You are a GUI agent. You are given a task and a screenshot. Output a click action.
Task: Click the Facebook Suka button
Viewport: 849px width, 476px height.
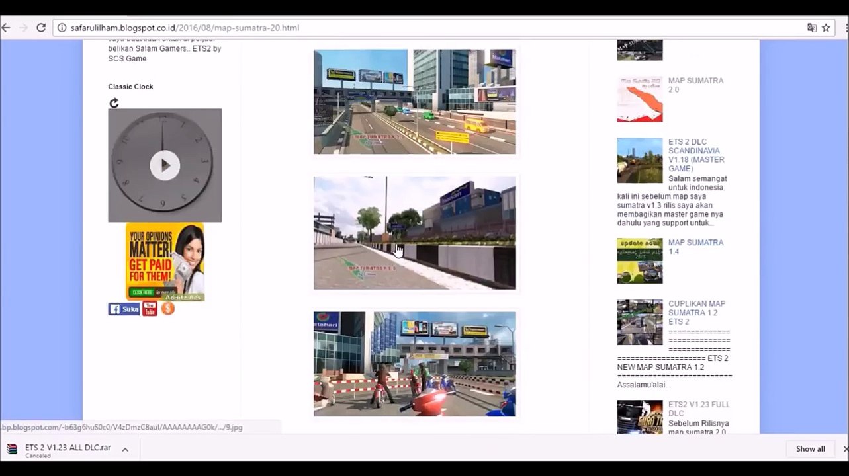pyautogui.click(x=124, y=309)
